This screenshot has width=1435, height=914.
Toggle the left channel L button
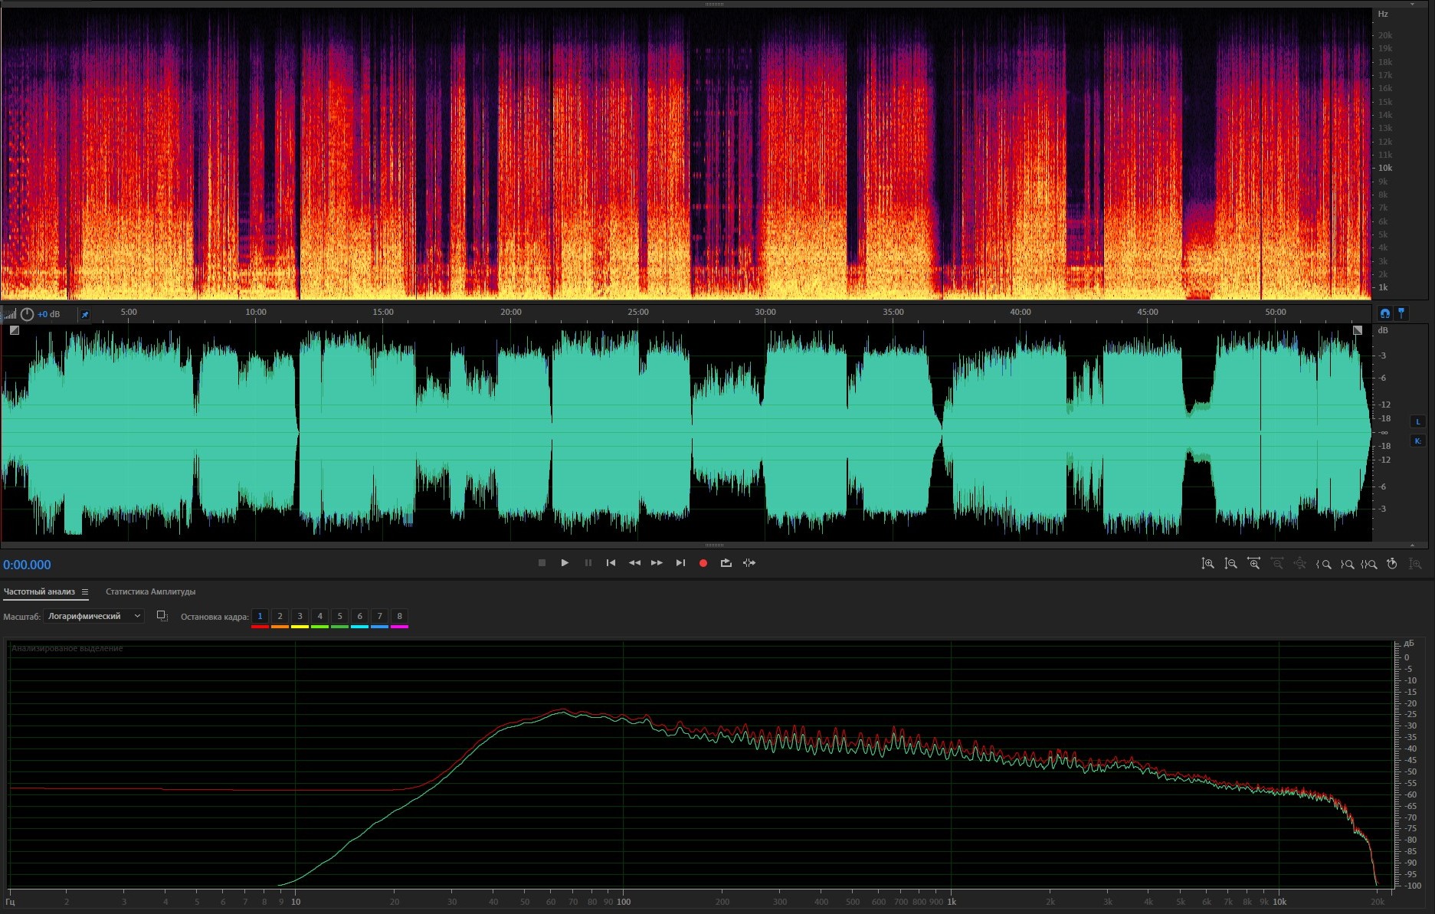click(1417, 421)
